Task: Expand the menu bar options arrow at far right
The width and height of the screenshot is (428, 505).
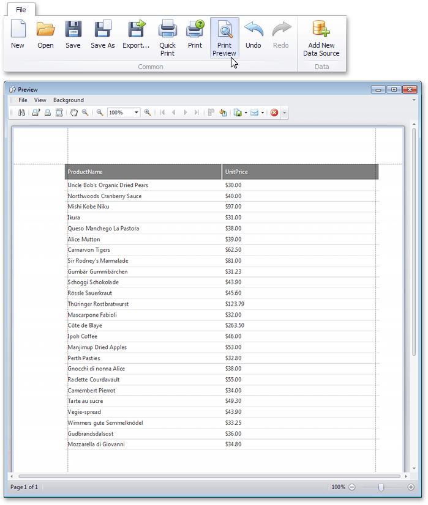Action: pyautogui.click(x=414, y=100)
